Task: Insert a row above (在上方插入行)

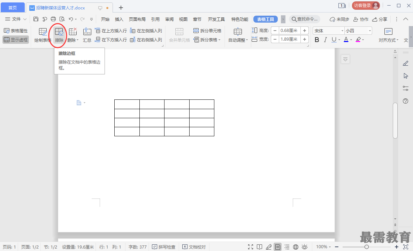Action: click(111, 31)
